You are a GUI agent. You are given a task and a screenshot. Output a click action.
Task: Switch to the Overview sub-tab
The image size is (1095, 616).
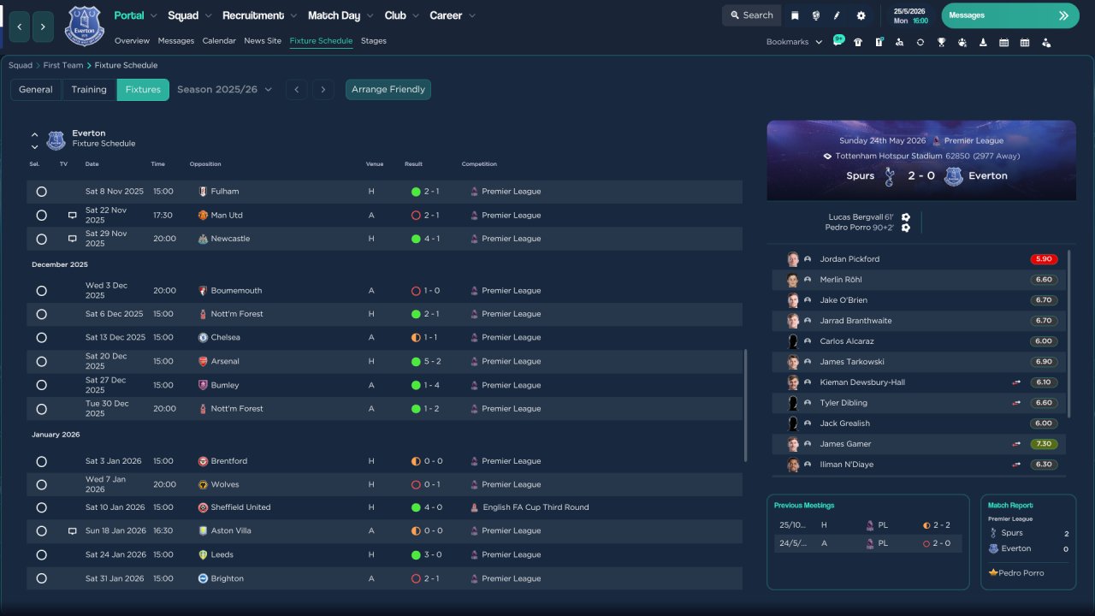click(132, 41)
